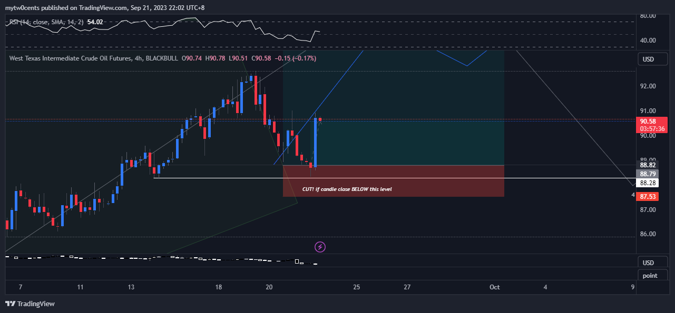Click the RSI (14, close, SMA, 14, 2) legend
675x313 pixels.
coord(47,22)
